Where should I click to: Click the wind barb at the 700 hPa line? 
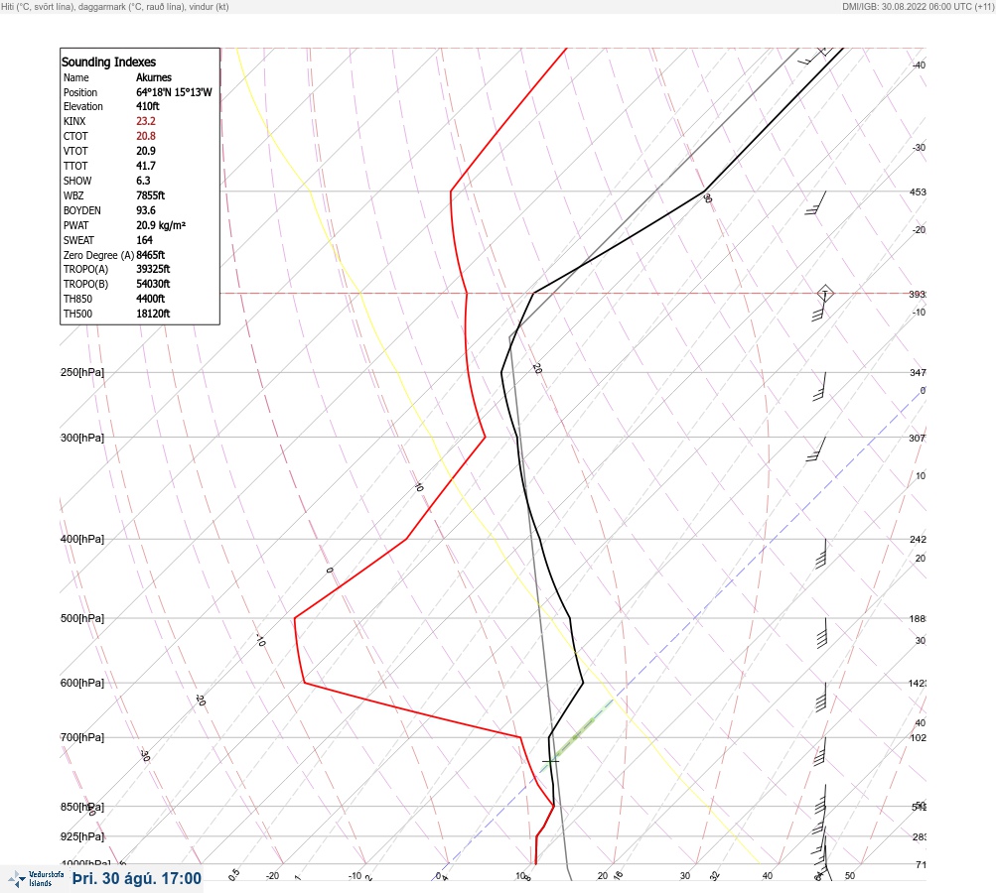820,751
